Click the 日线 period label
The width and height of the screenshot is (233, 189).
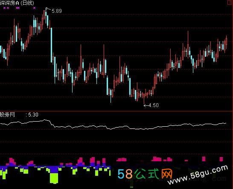pos(27,3)
